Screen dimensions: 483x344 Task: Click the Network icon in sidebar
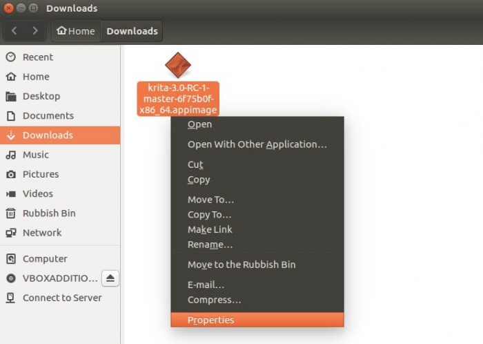(x=11, y=233)
